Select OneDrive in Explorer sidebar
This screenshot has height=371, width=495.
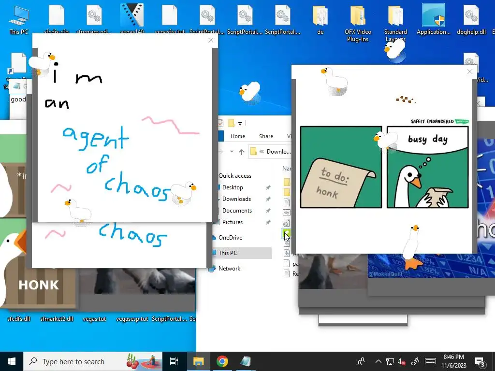pos(231,238)
